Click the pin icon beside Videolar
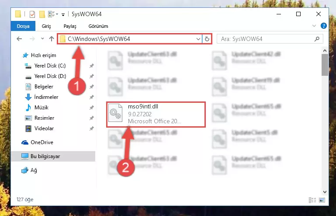Viewport: 336px width, 216px height. tap(91, 128)
